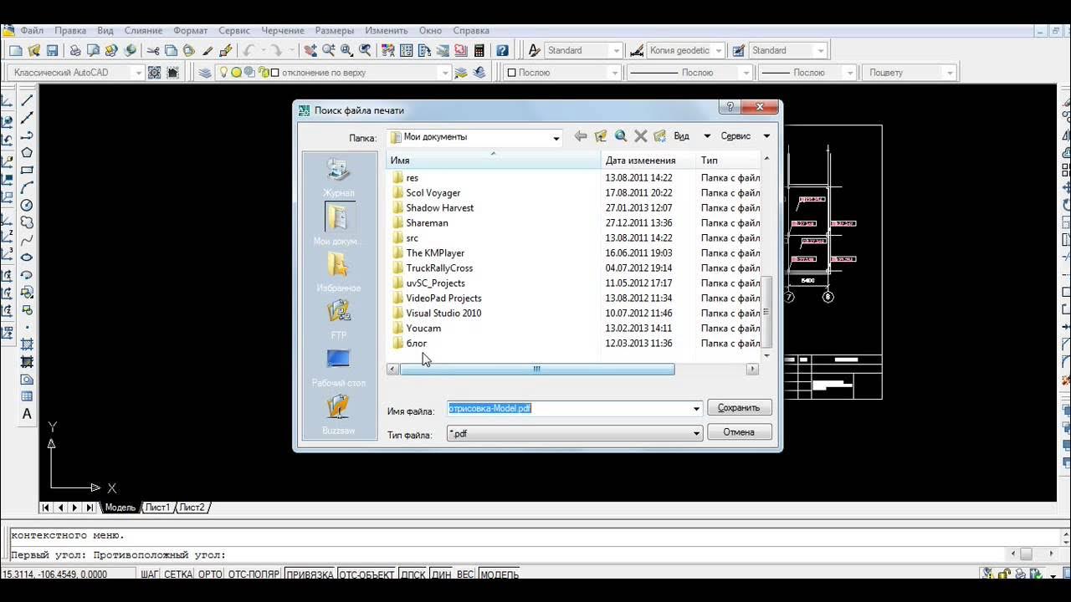Click the QuickCalc calculator icon
This screenshot has width=1071, height=602.
point(479,51)
